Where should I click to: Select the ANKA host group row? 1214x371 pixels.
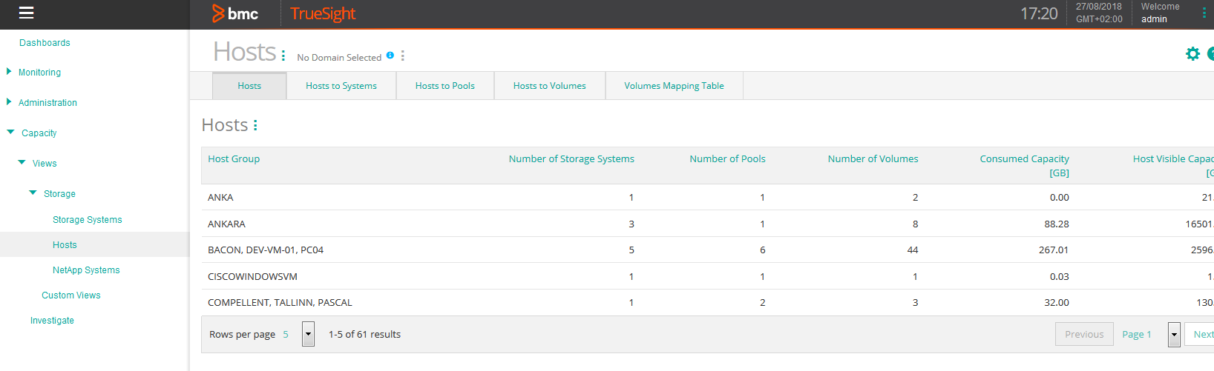[707, 197]
